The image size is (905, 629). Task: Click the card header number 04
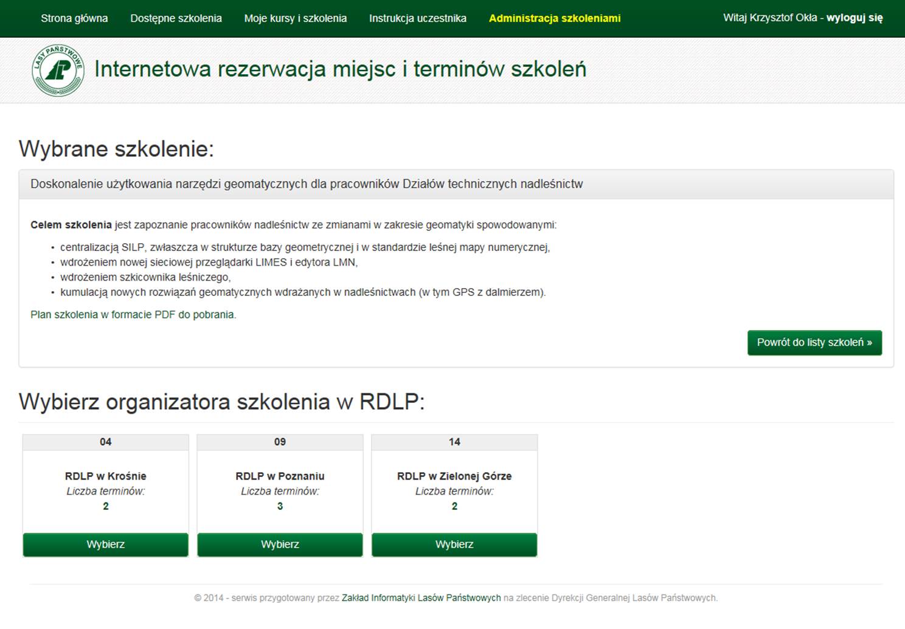coord(106,442)
